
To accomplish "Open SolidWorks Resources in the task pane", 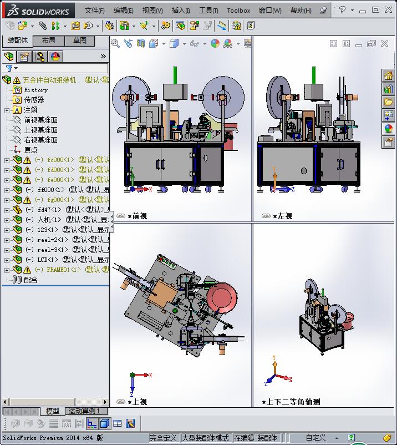I will tap(388, 76).
